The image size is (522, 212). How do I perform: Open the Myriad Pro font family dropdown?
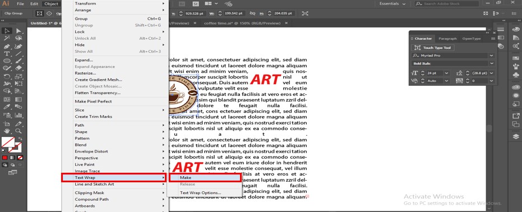point(491,56)
